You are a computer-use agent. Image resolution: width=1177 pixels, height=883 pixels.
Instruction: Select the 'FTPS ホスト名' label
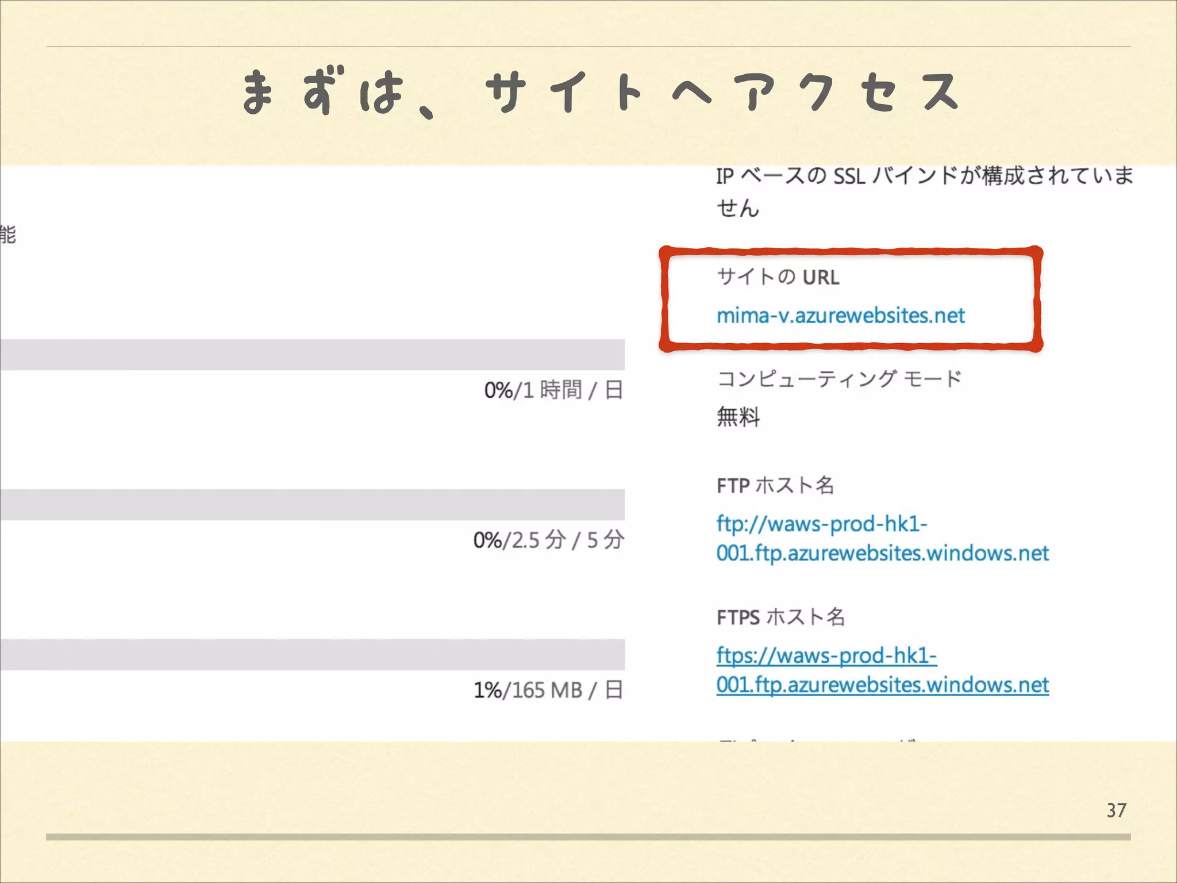[780, 617]
